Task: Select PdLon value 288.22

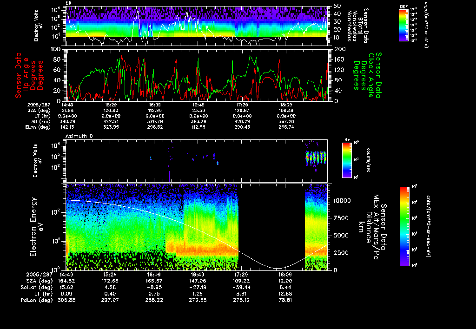Action: (153, 300)
